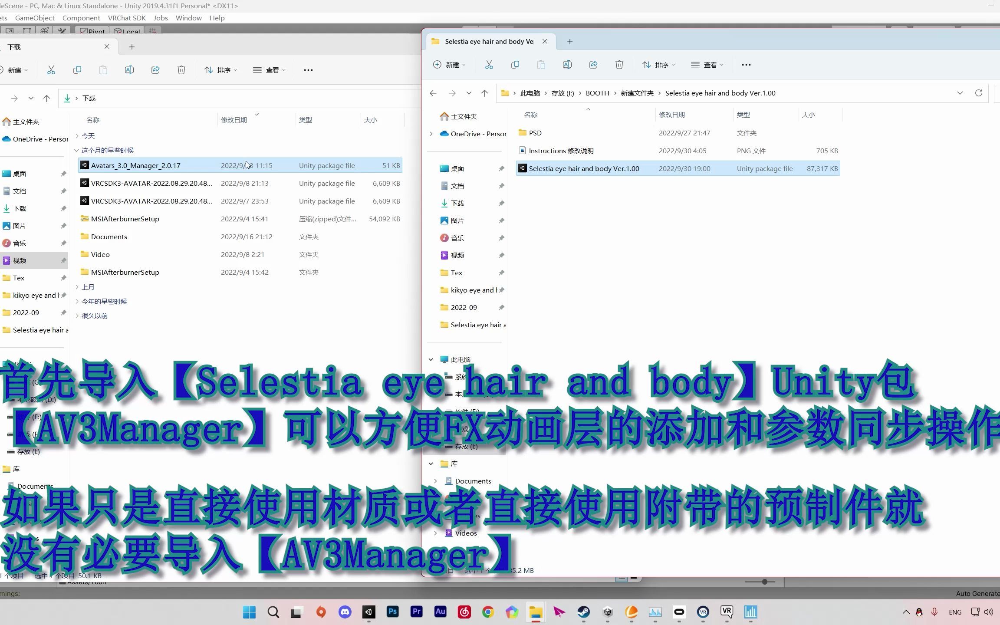Open the 排序 sort dropdown in right Explorer

[658, 65]
